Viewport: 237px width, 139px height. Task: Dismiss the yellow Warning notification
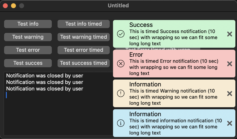[x=230, y=94]
